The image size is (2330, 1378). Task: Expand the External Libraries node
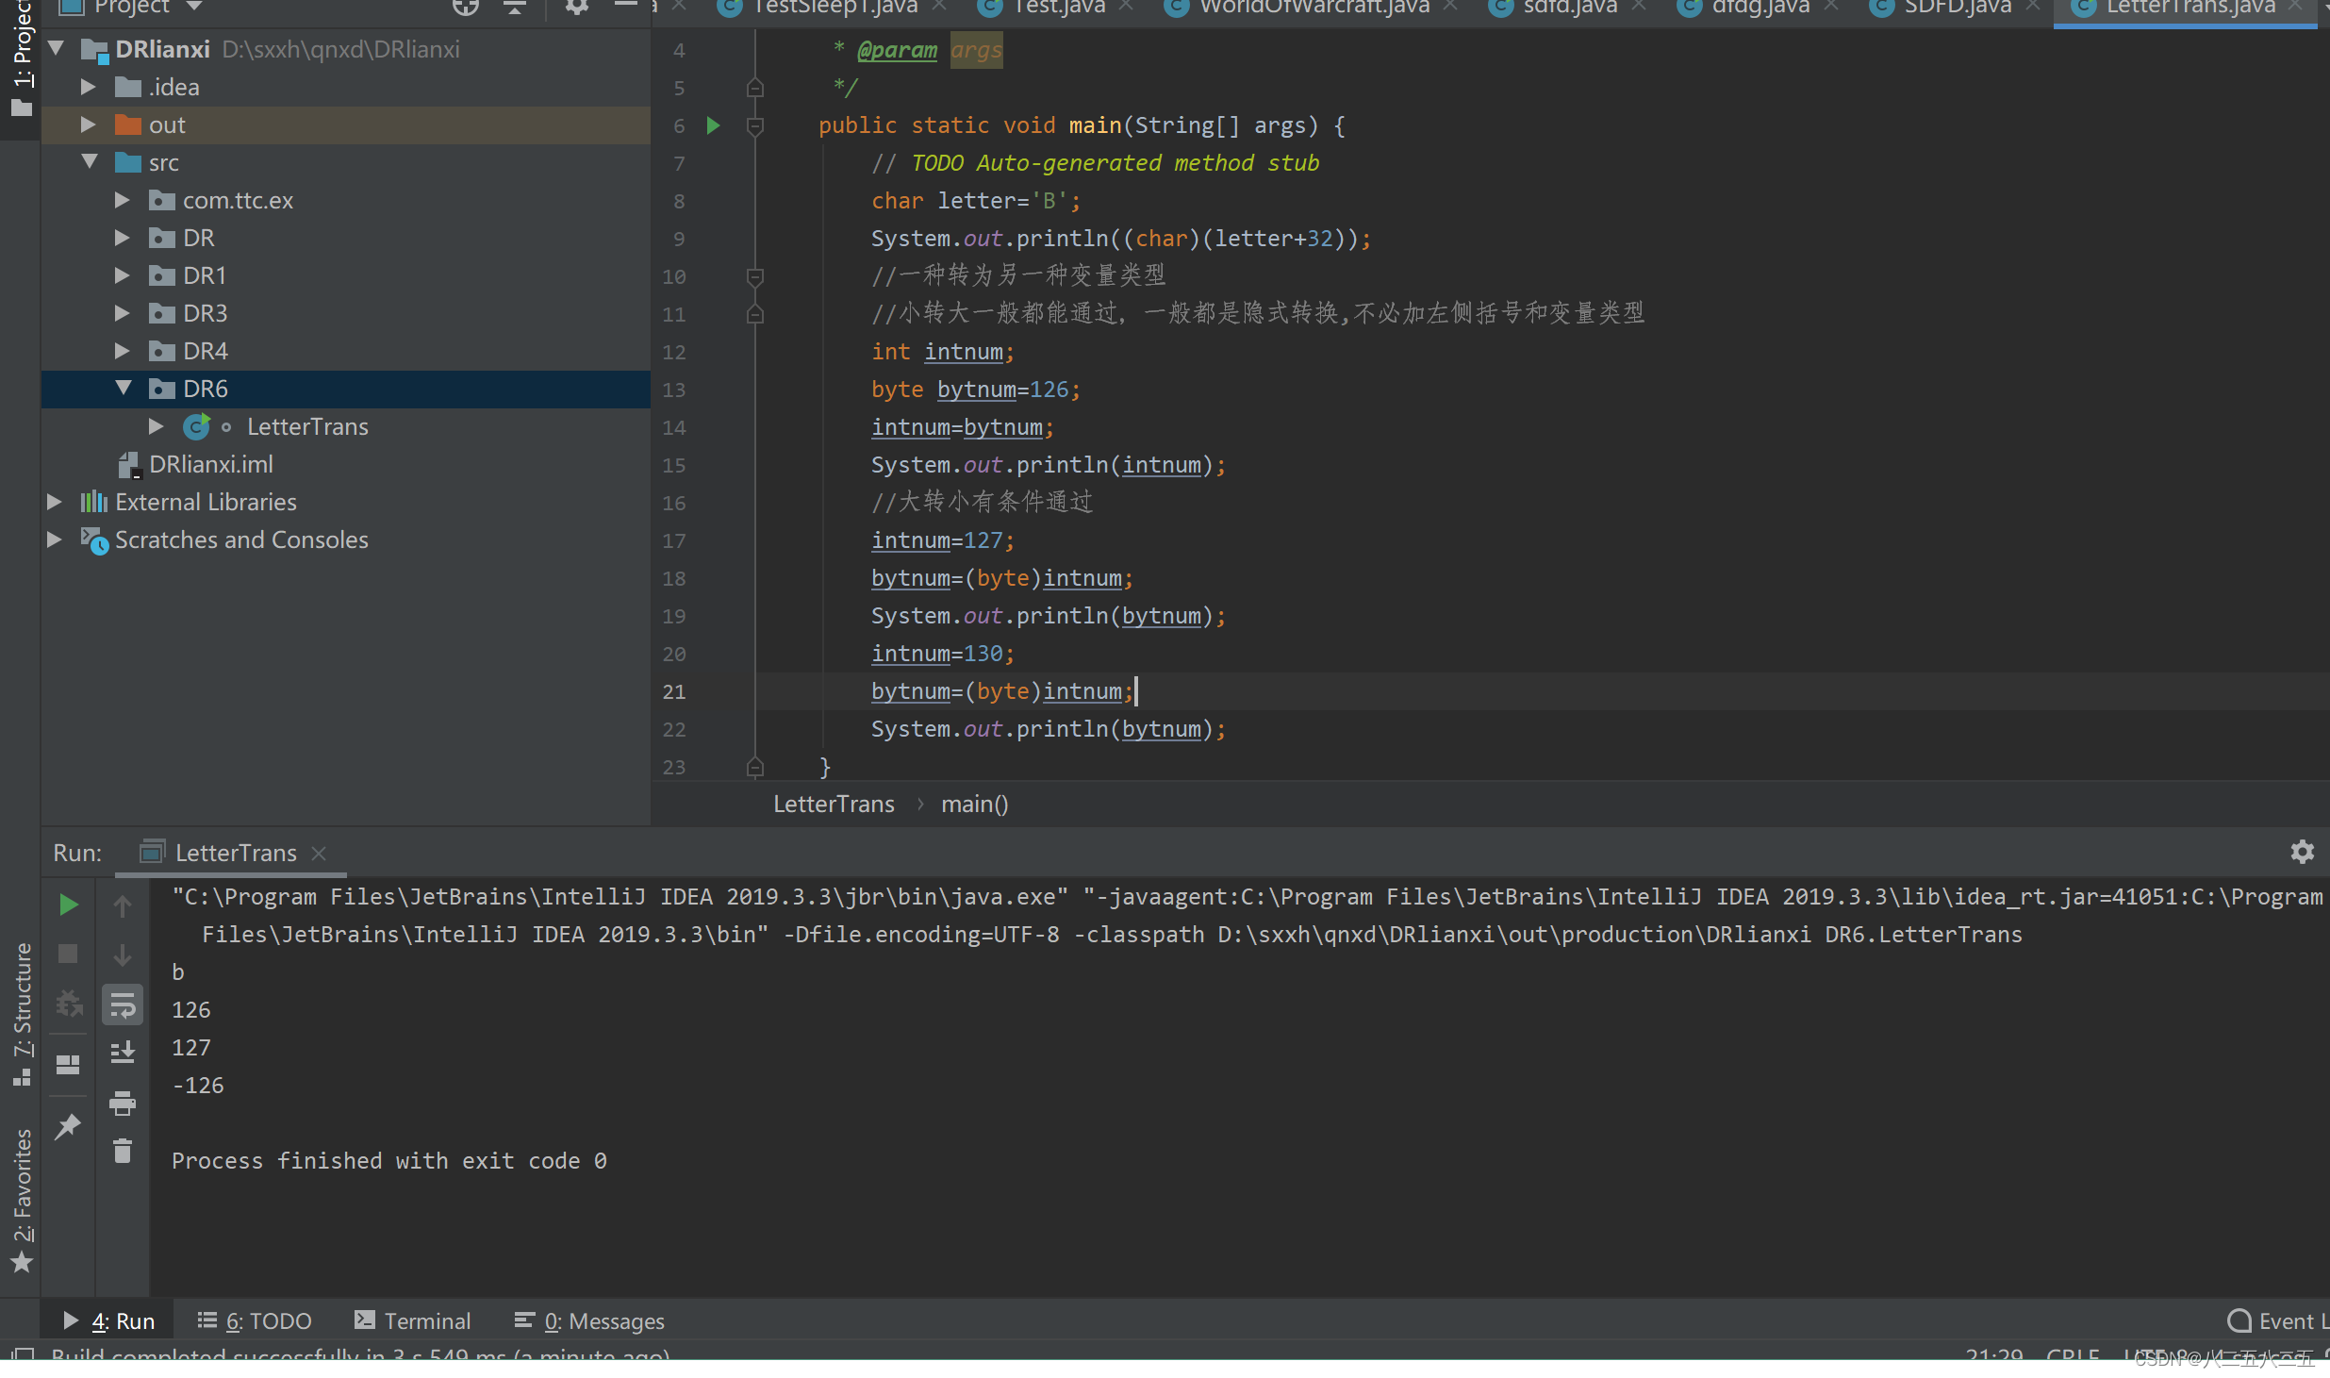tap(55, 502)
